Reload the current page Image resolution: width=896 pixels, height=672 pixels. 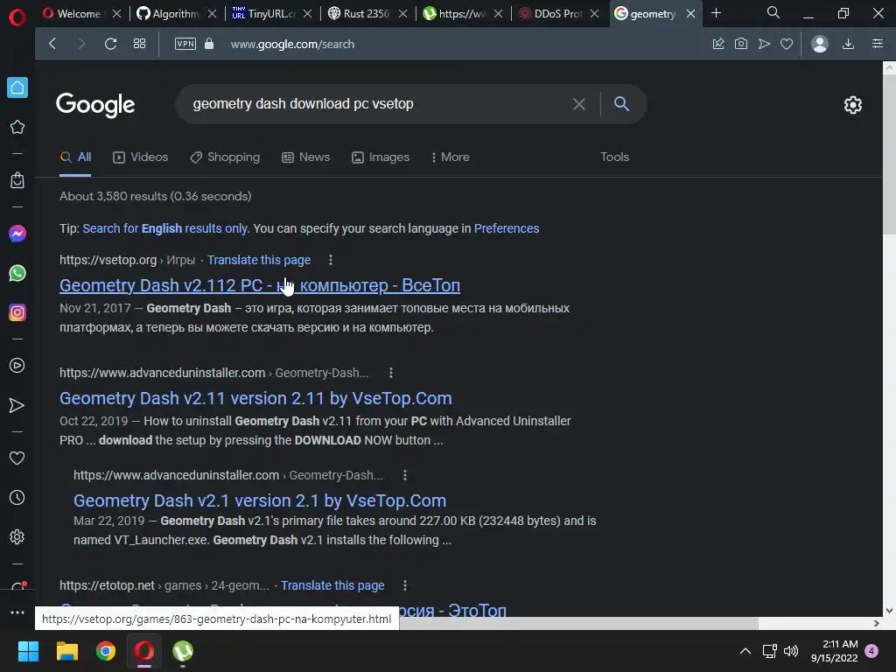[111, 44]
